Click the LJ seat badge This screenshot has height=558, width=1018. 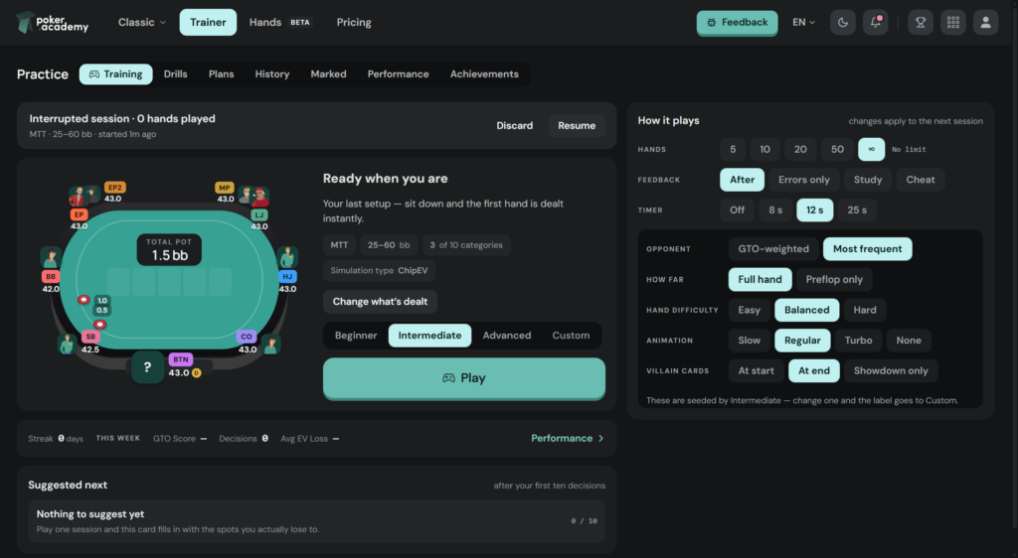coord(259,214)
